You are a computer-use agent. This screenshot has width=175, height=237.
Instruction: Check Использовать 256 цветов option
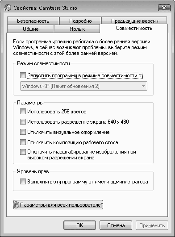[x=23, y=112]
